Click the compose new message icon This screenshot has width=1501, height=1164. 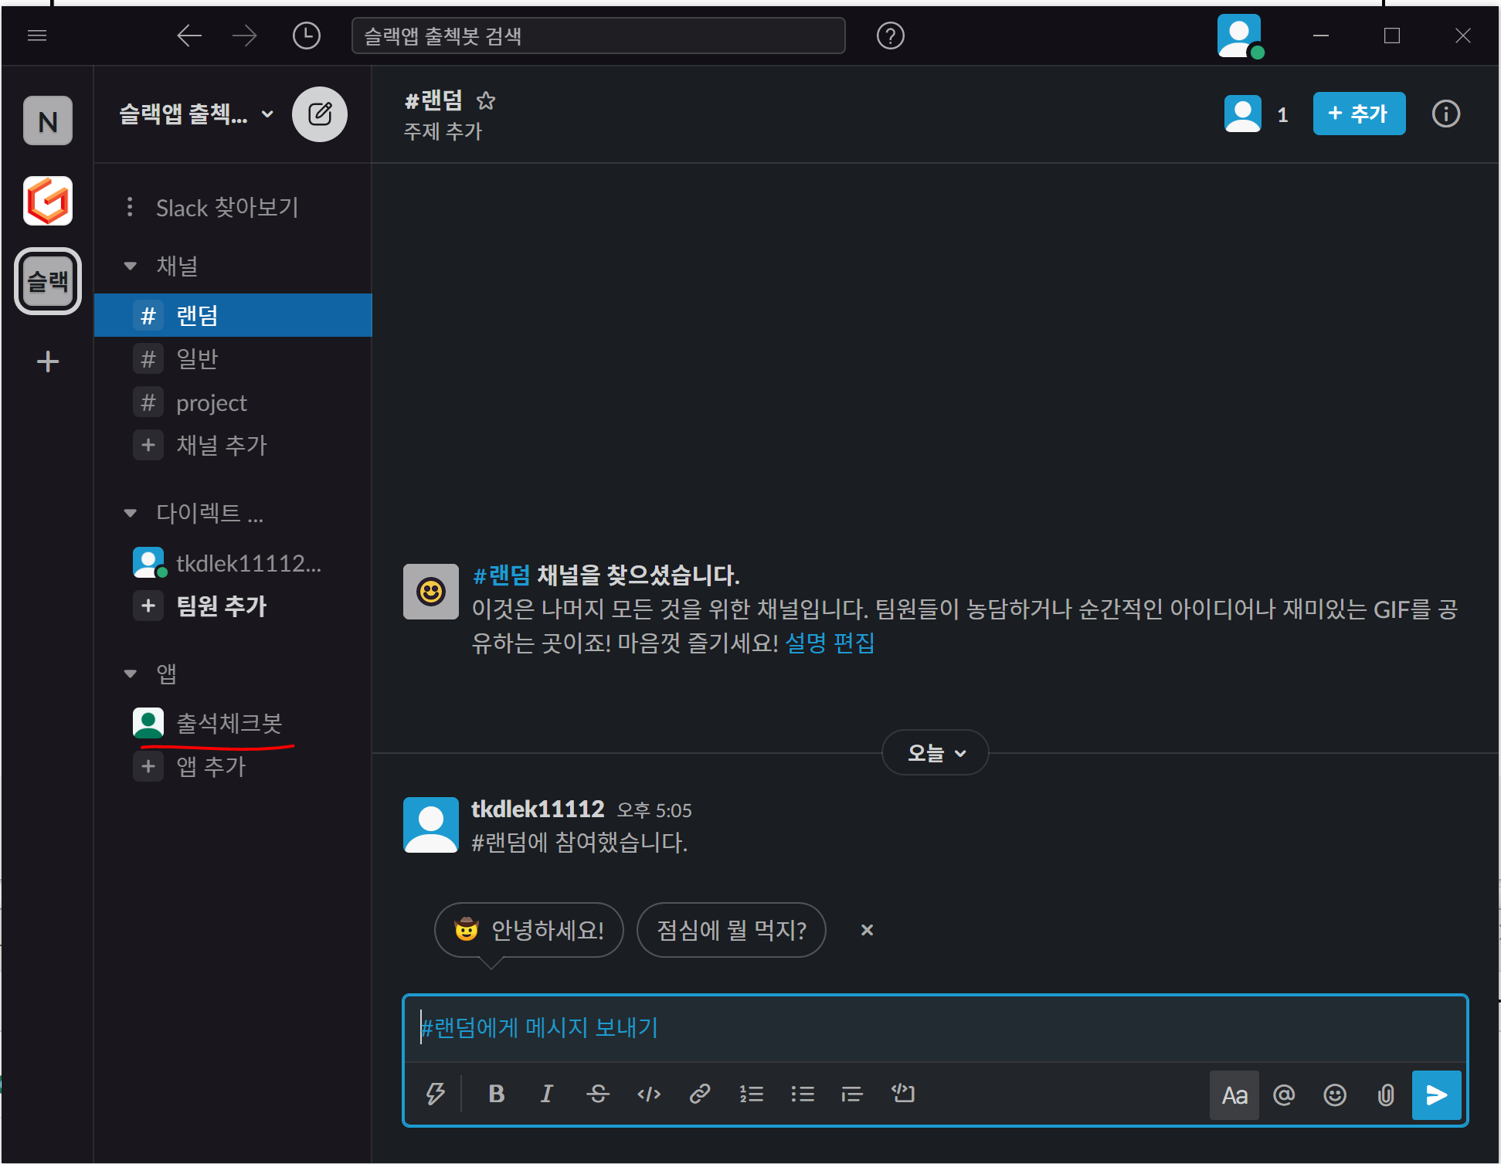pyautogui.click(x=319, y=114)
